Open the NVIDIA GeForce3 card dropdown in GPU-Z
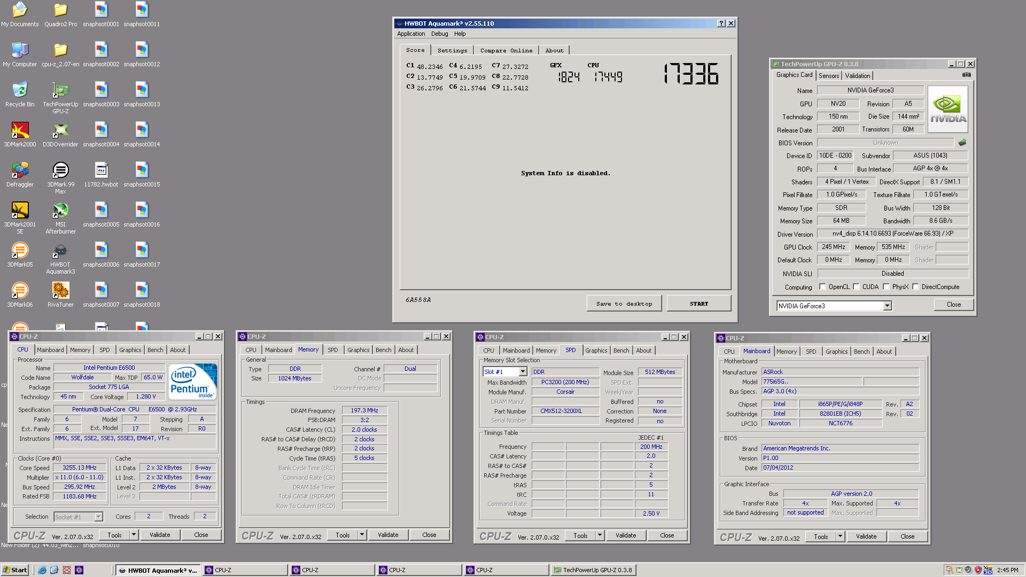The height and width of the screenshot is (577, 1026). point(887,306)
